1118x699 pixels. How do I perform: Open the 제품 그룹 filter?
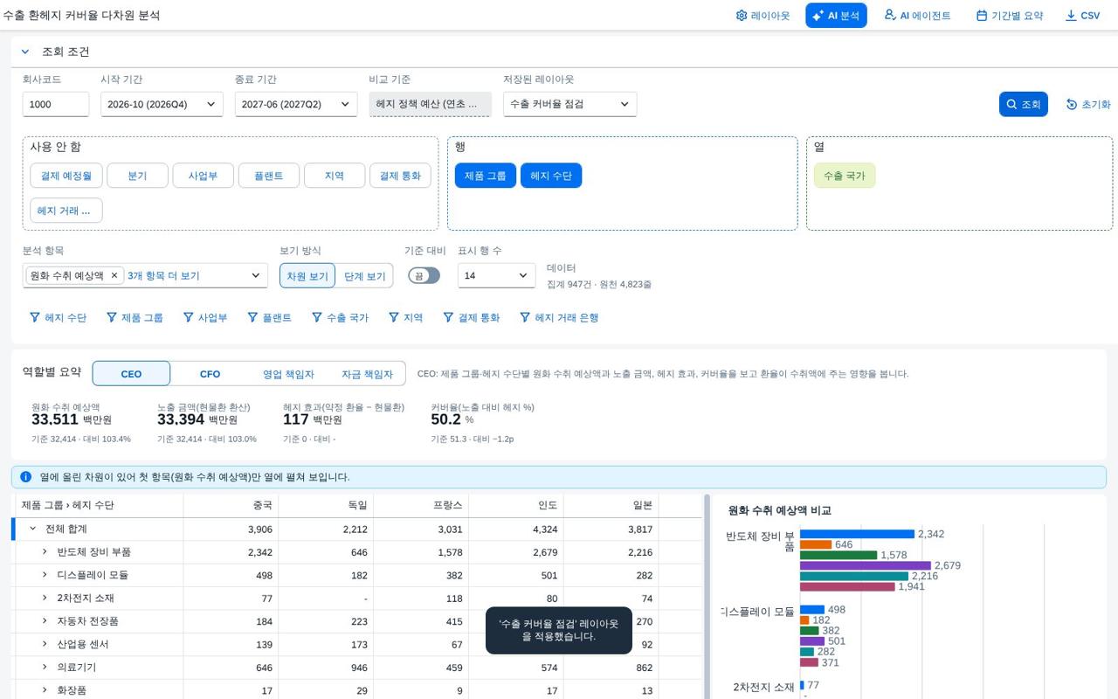(x=135, y=318)
